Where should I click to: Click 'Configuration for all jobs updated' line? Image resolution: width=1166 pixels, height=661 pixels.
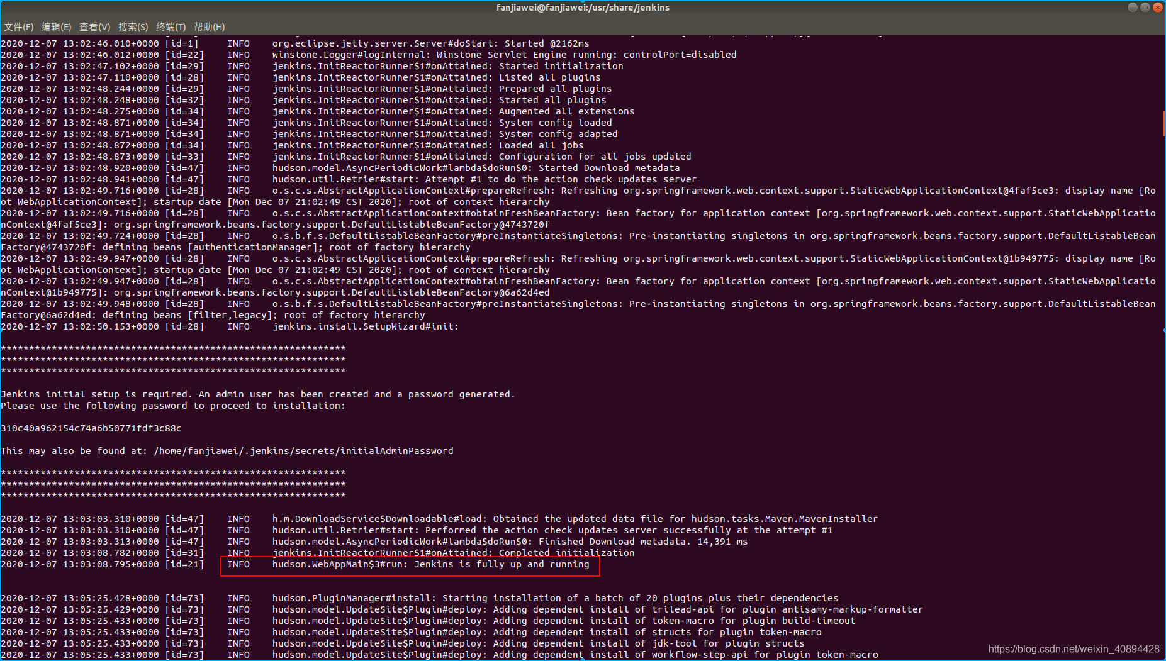(346, 157)
